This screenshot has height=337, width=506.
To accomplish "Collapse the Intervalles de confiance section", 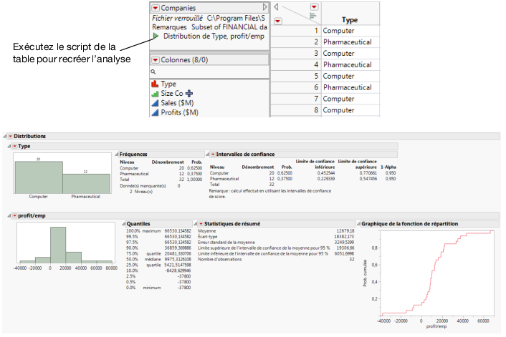I will coord(208,155).
